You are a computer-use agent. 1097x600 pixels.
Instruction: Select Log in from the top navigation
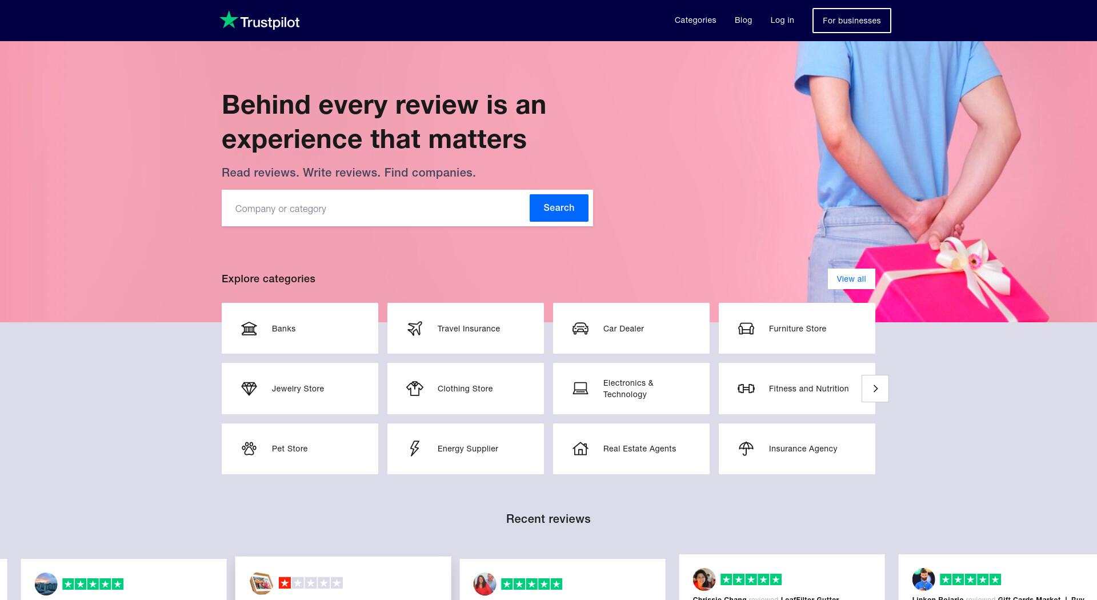coord(782,20)
